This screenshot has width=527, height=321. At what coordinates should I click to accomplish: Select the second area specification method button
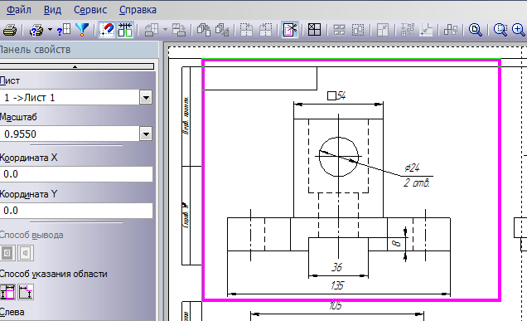[x=26, y=292]
